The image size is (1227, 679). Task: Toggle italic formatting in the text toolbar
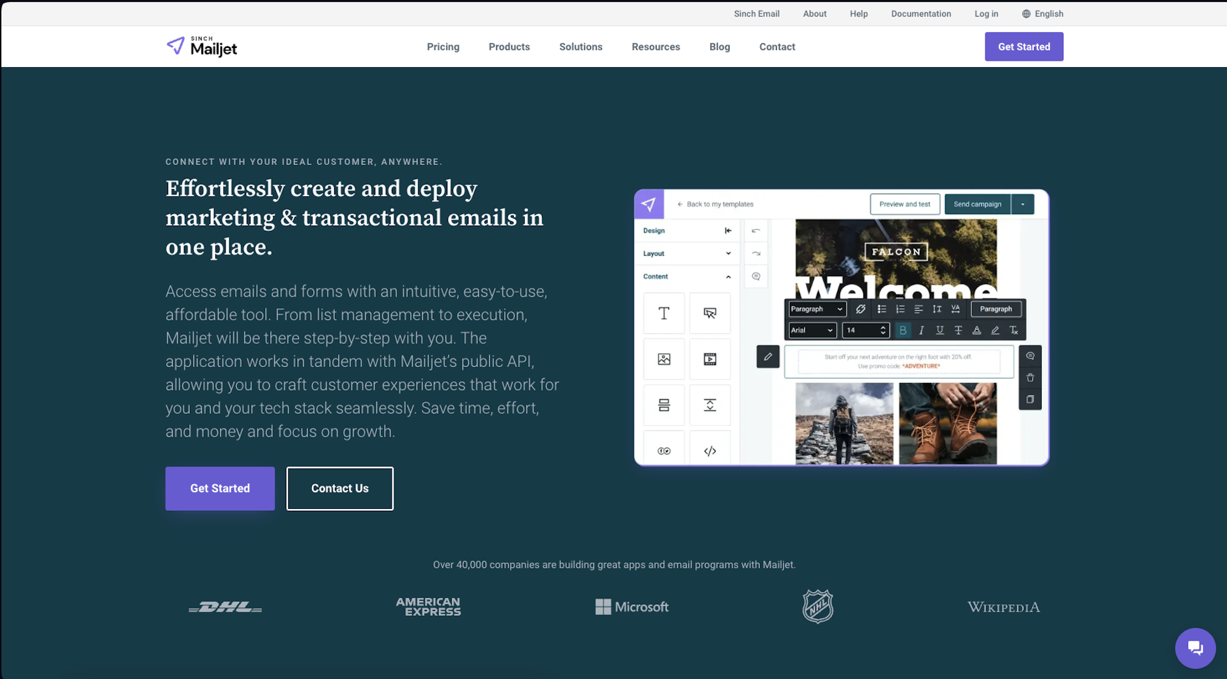click(x=922, y=331)
